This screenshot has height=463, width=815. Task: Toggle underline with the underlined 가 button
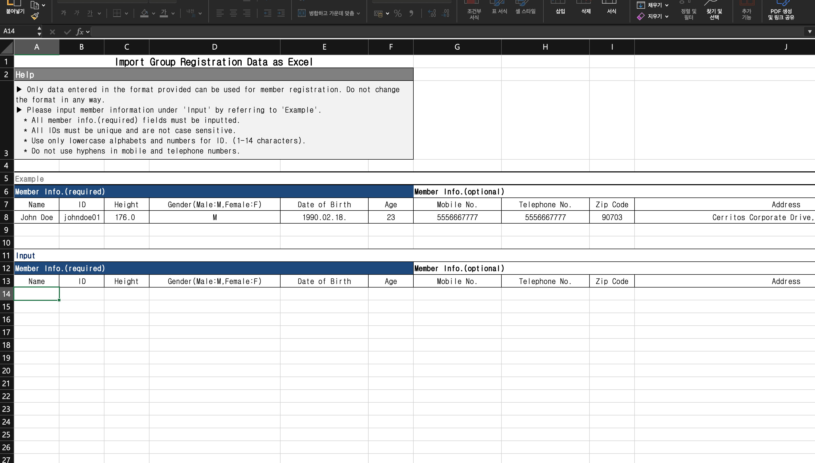[90, 13]
